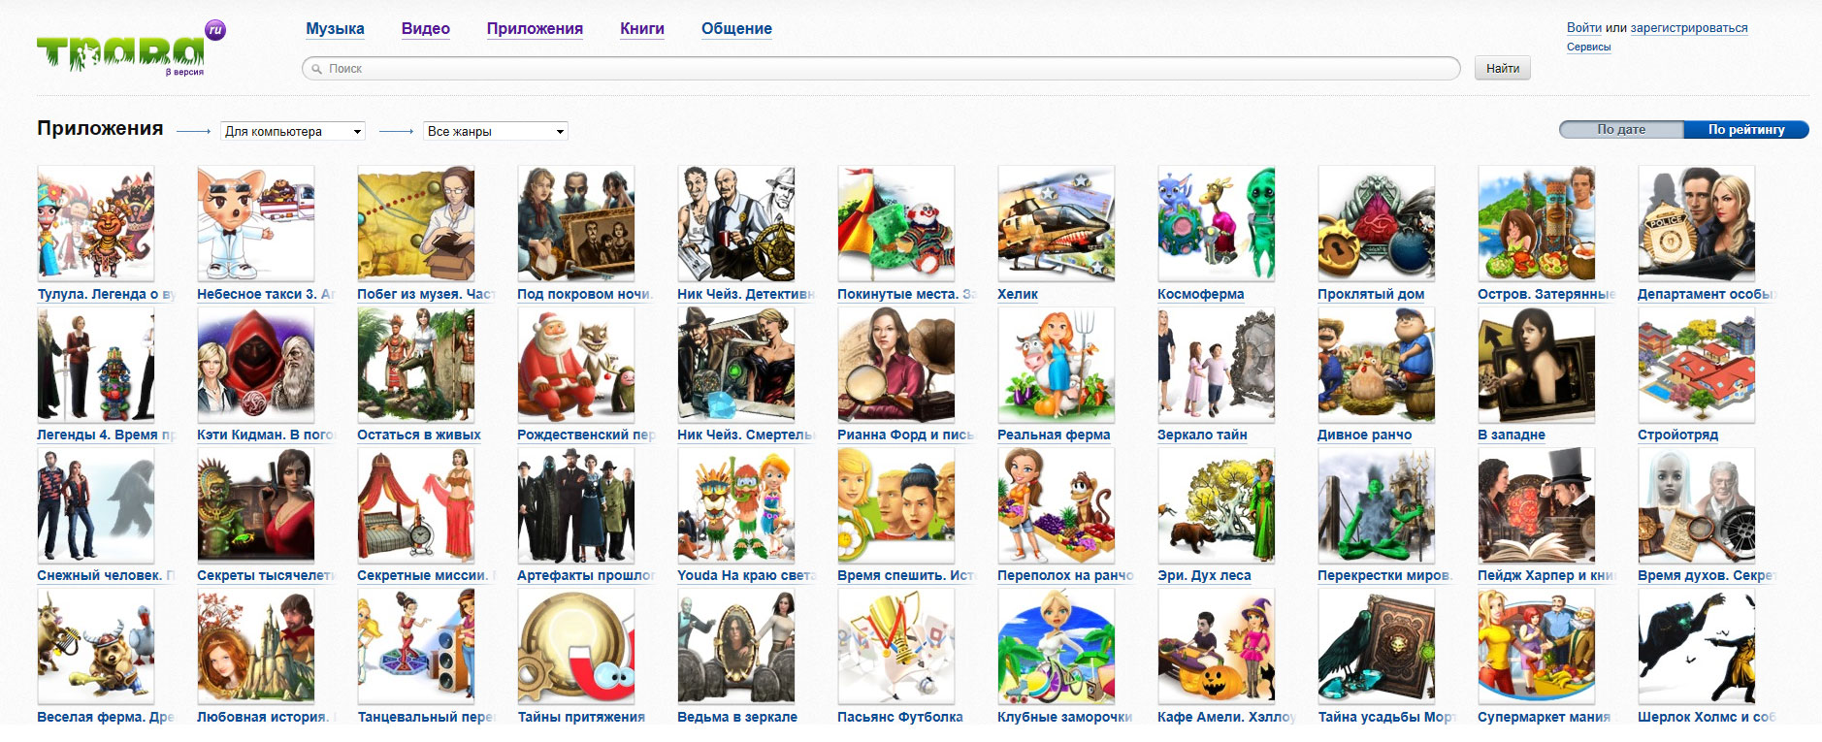Open the Книги section
Image resolution: width=1822 pixels, height=742 pixels.
click(x=641, y=29)
